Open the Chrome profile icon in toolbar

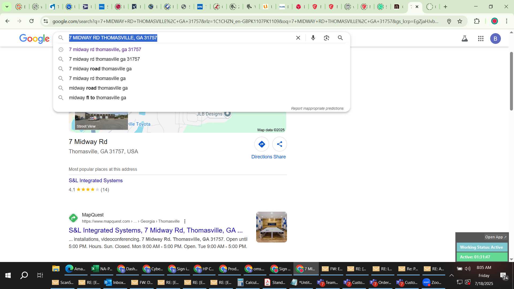point(494,21)
